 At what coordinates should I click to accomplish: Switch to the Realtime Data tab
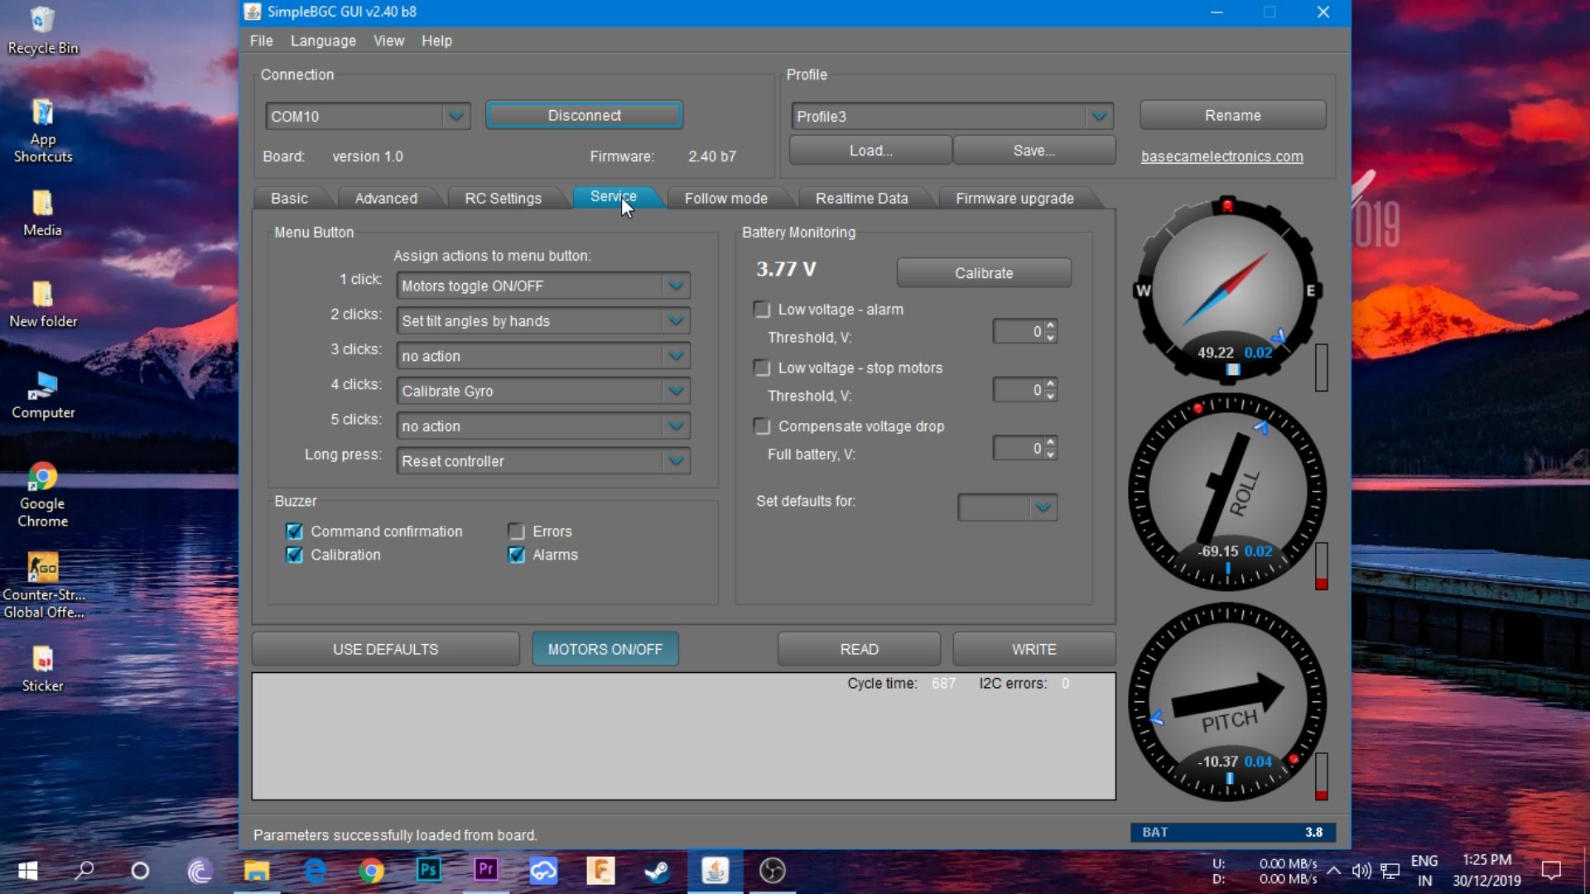click(861, 199)
